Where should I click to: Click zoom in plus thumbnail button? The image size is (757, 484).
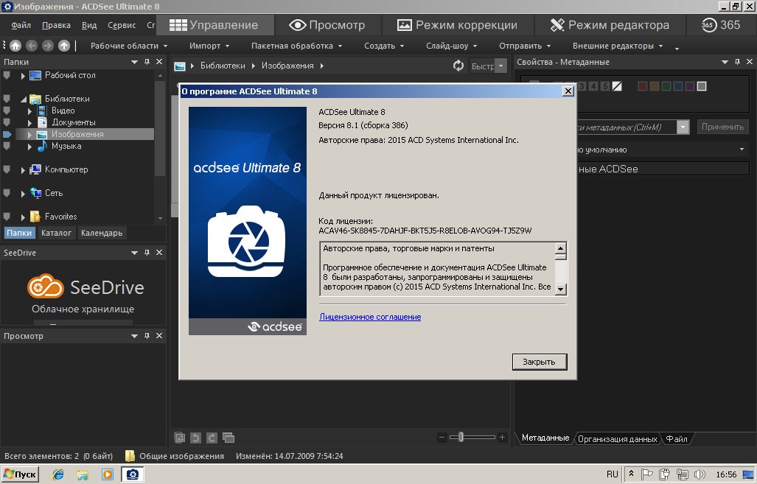(502, 437)
